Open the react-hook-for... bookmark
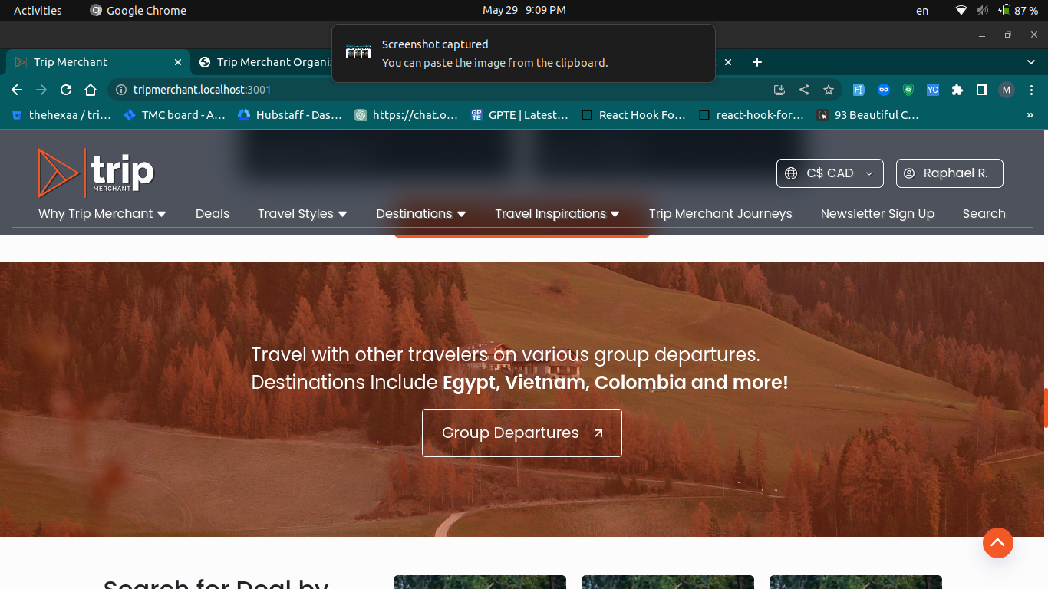This screenshot has width=1048, height=589. [x=752, y=115]
